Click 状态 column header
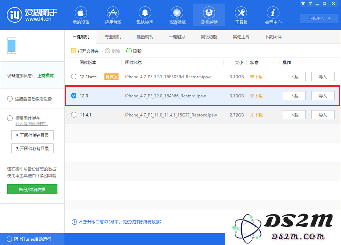341x245 pixels. point(254,63)
